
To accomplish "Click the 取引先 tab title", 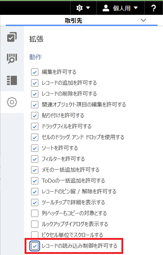I will click(x=73, y=21).
